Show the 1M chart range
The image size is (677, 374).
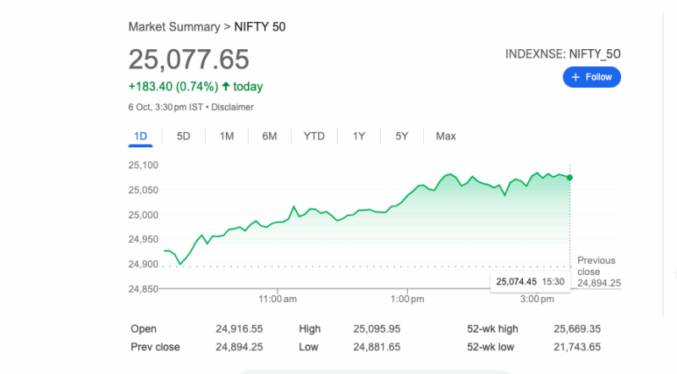click(x=226, y=136)
